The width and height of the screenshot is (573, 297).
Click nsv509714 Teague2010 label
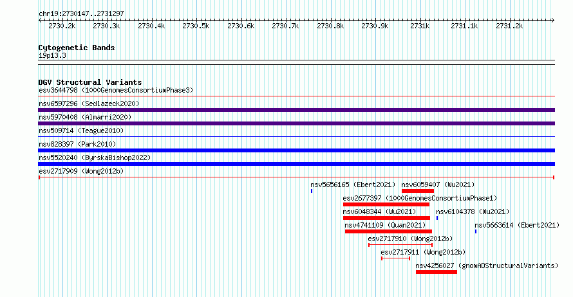tap(81, 130)
